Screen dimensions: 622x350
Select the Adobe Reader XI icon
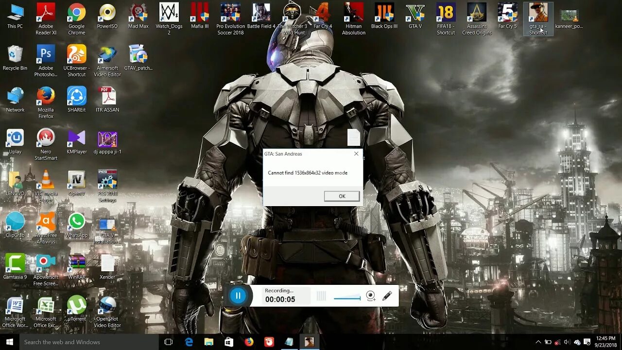point(46,19)
